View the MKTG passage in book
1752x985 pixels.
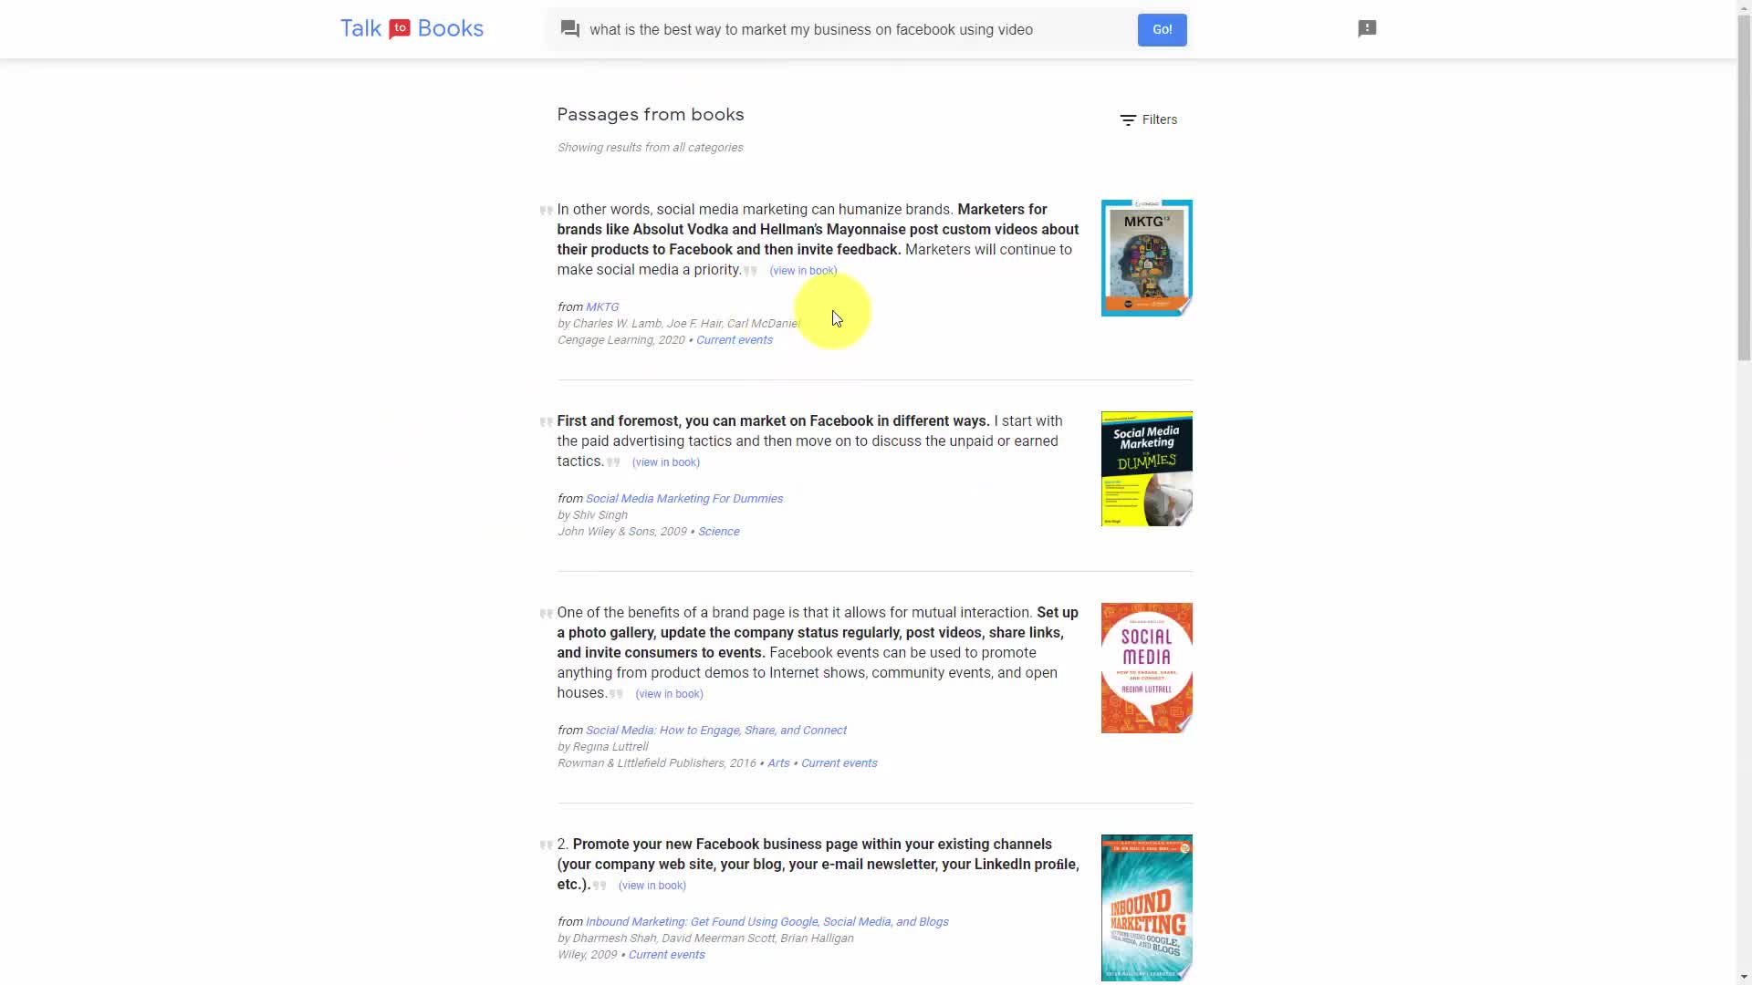[803, 271]
